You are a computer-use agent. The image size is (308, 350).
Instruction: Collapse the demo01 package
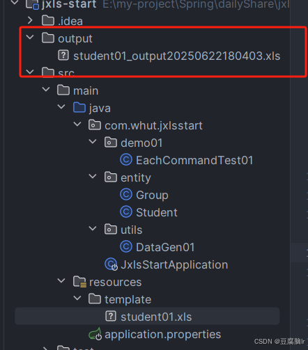coord(93,141)
